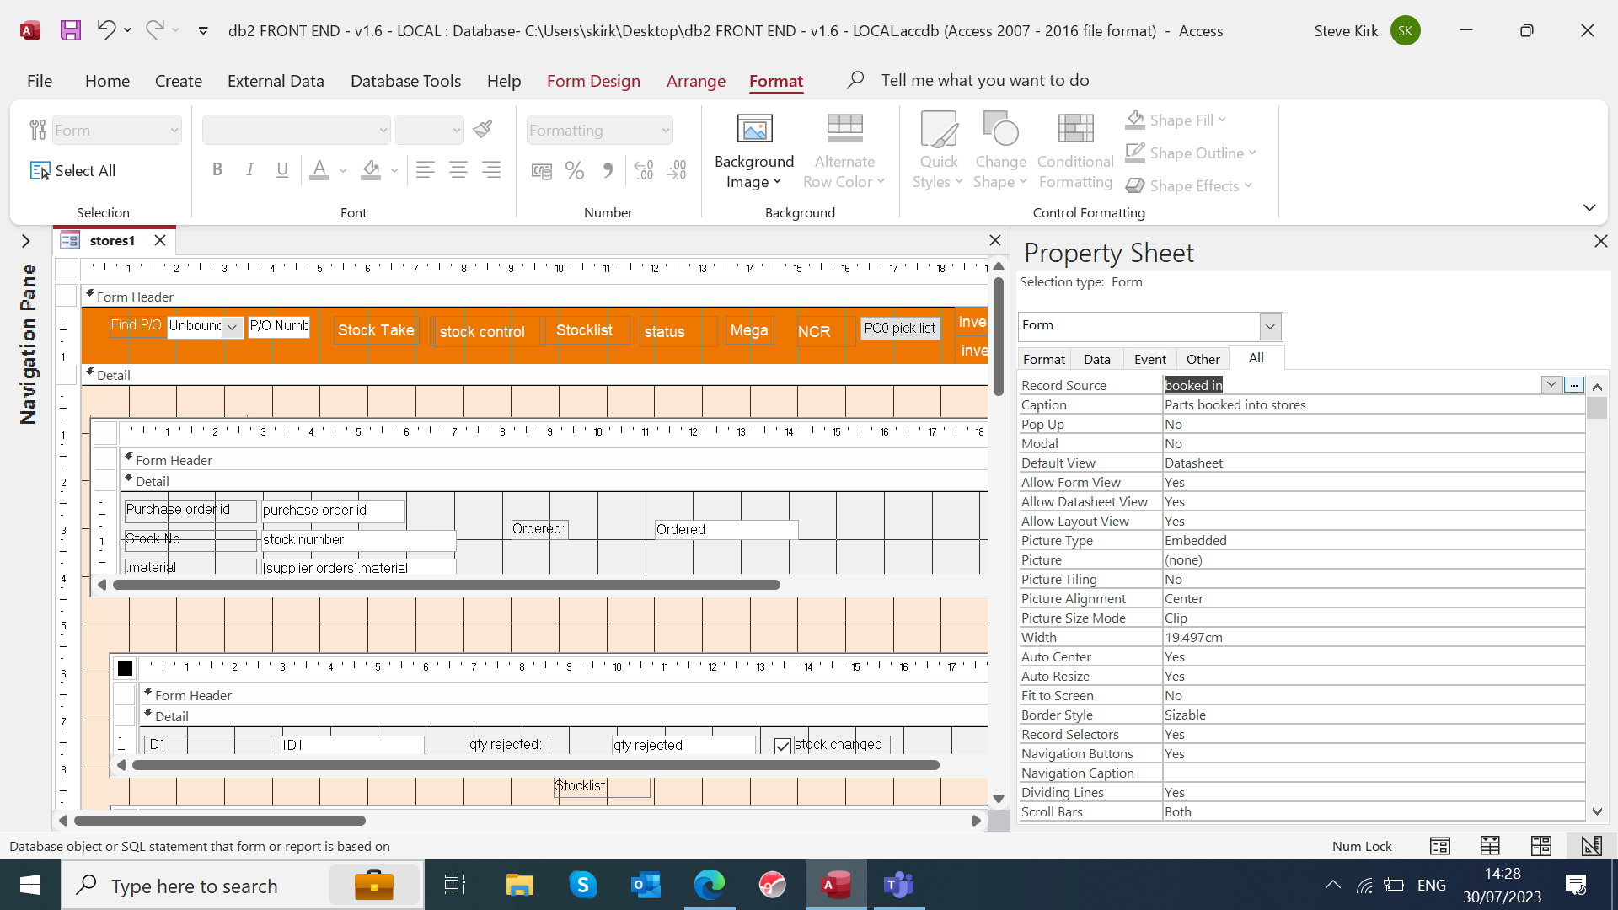
Task: Click the Design View icon in the status bar
Action: [x=1591, y=846]
